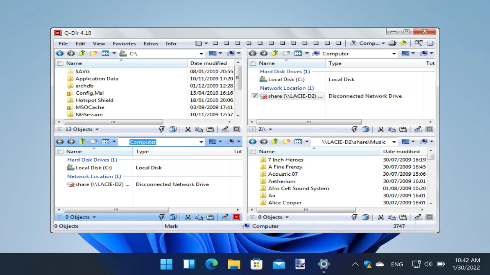Expand the Z:\ status dropdown
Screen dimensions: 490x275
point(270,129)
